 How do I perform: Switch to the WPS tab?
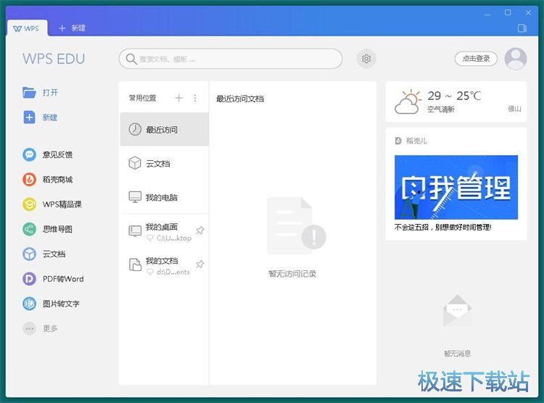click(x=27, y=28)
